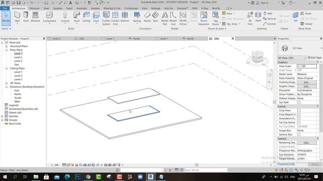Choose the Window tool

35,17
